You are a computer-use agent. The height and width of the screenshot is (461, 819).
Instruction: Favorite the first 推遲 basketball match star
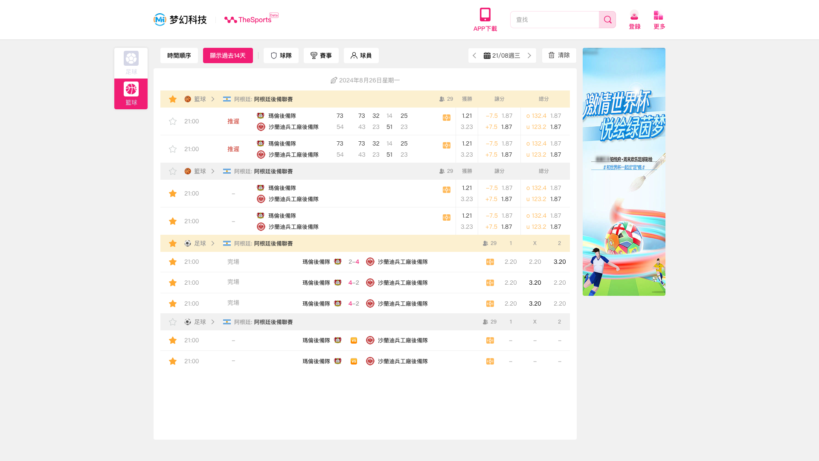[x=173, y=122]
